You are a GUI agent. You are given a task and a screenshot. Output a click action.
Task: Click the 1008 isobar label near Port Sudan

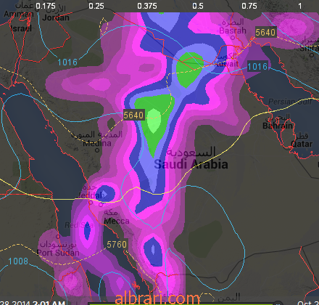point(18,261)
